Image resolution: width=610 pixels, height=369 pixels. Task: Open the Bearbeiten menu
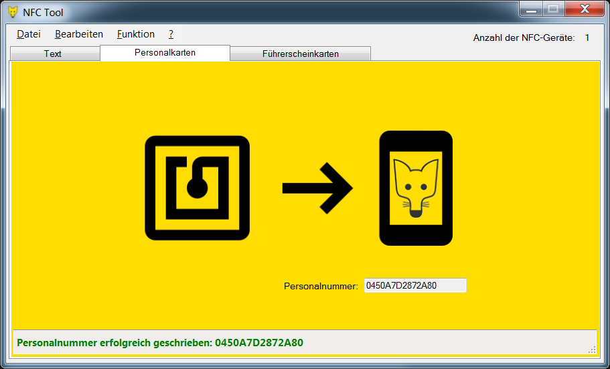pos(79,34)
